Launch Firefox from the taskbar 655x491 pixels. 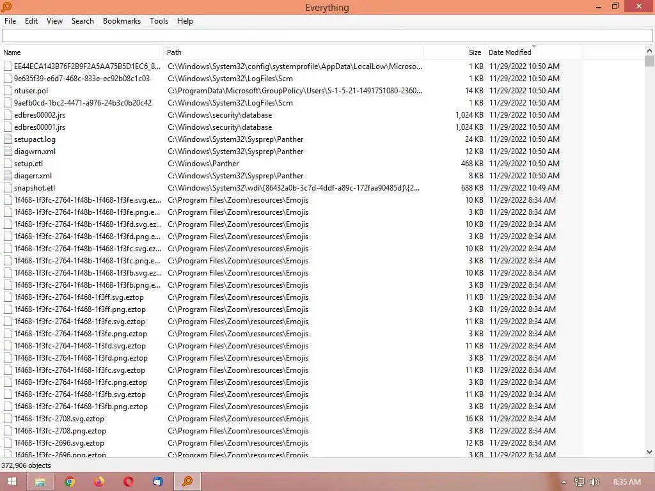99,481
